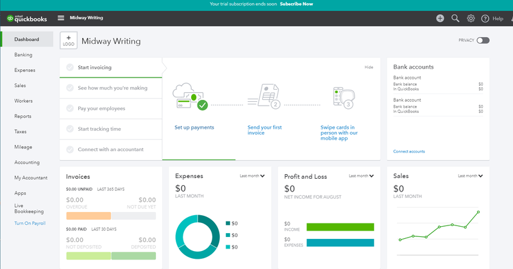The height and width of the screenshot is (269, 513).
Task: Open Reports in the sidebar
Action: (22, 116)
